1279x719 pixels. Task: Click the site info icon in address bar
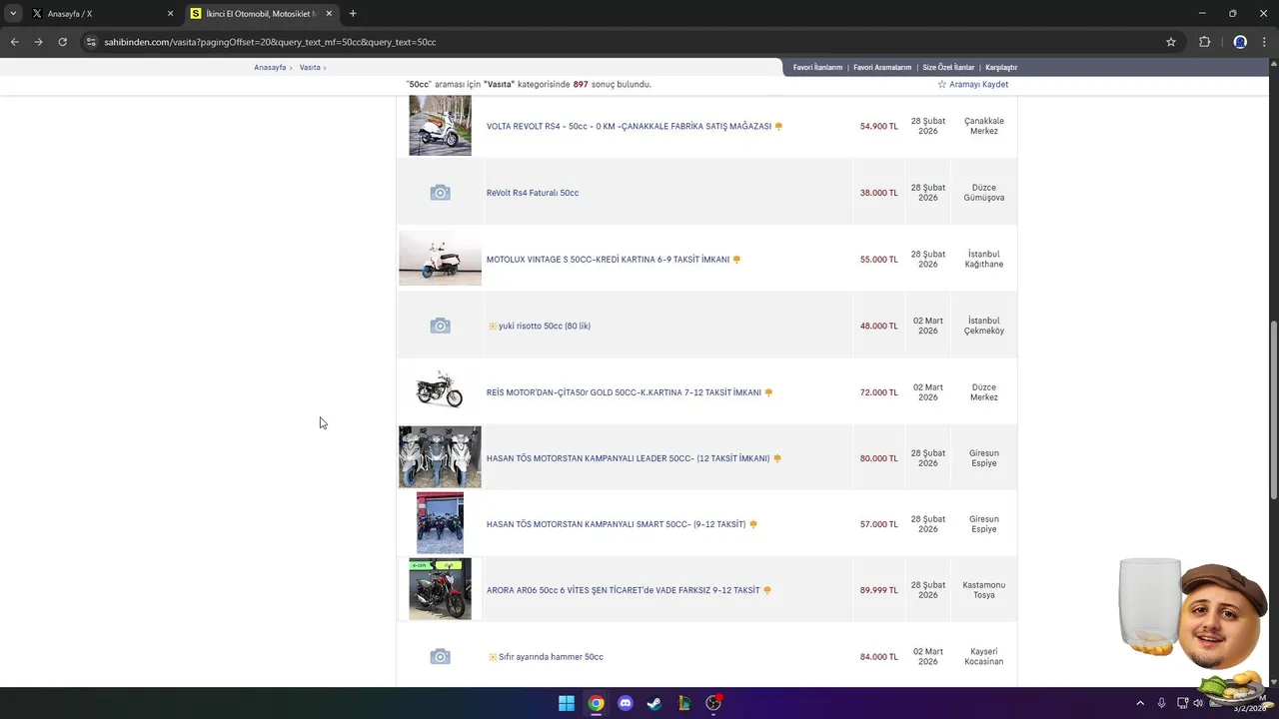[x=91, y=42]
